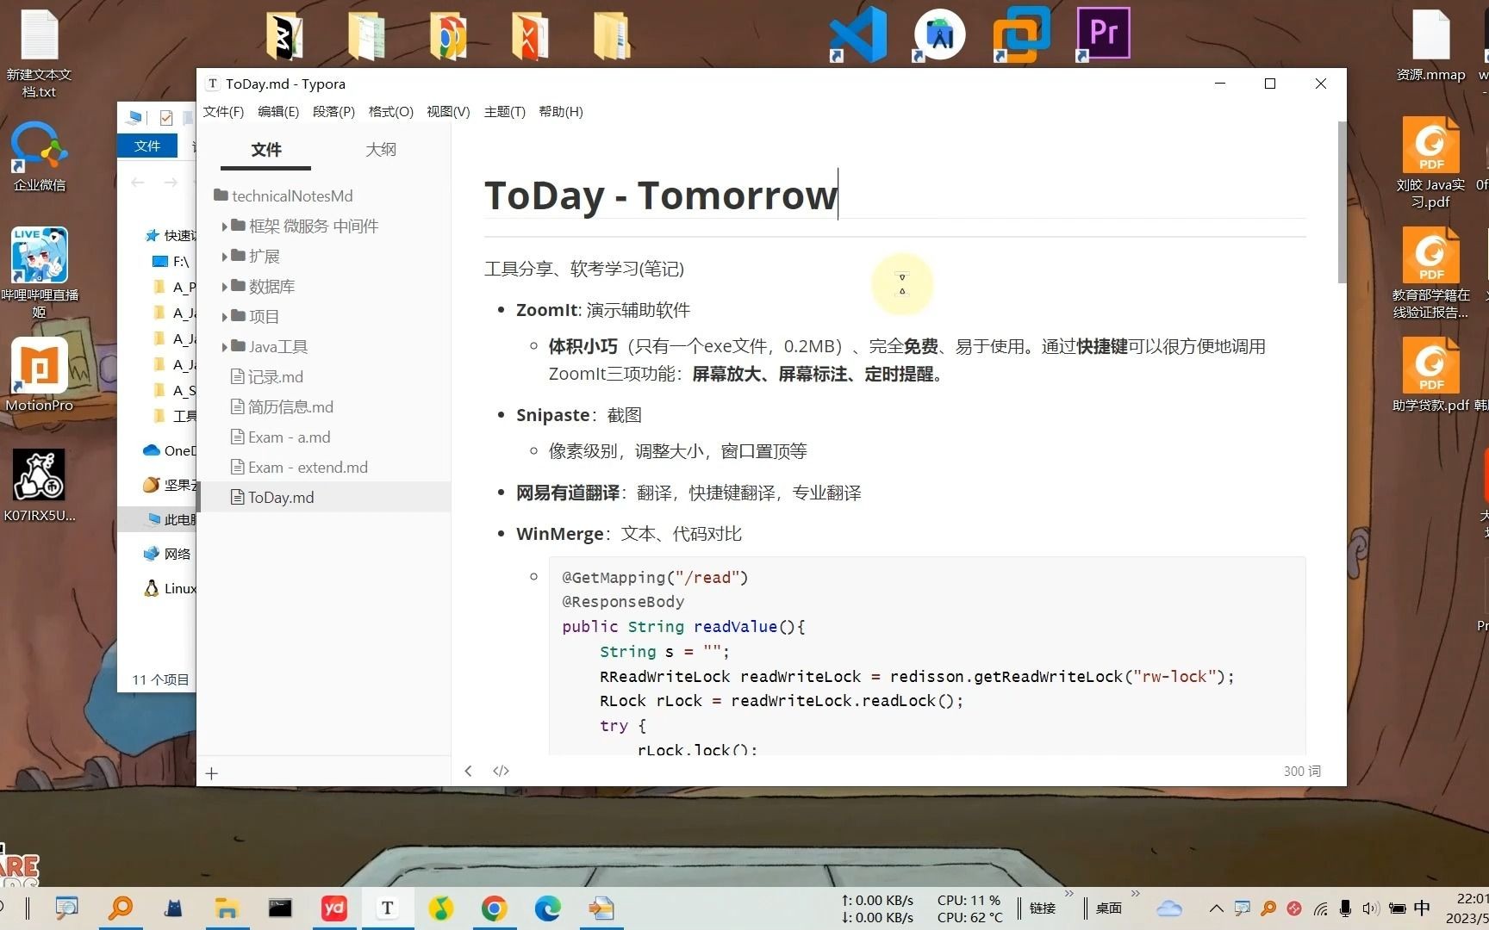Open the VMware desktop shortcut
The image size is (1489, 930).
1021,34
